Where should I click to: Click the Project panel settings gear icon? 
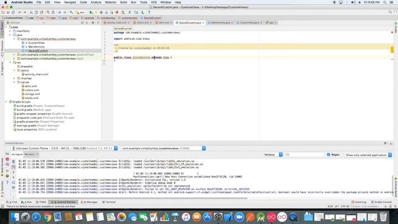click(x=93, y=22)
